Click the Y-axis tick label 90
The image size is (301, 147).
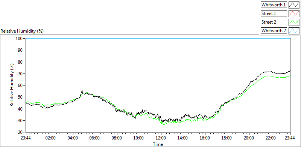[x=20, y=50]
